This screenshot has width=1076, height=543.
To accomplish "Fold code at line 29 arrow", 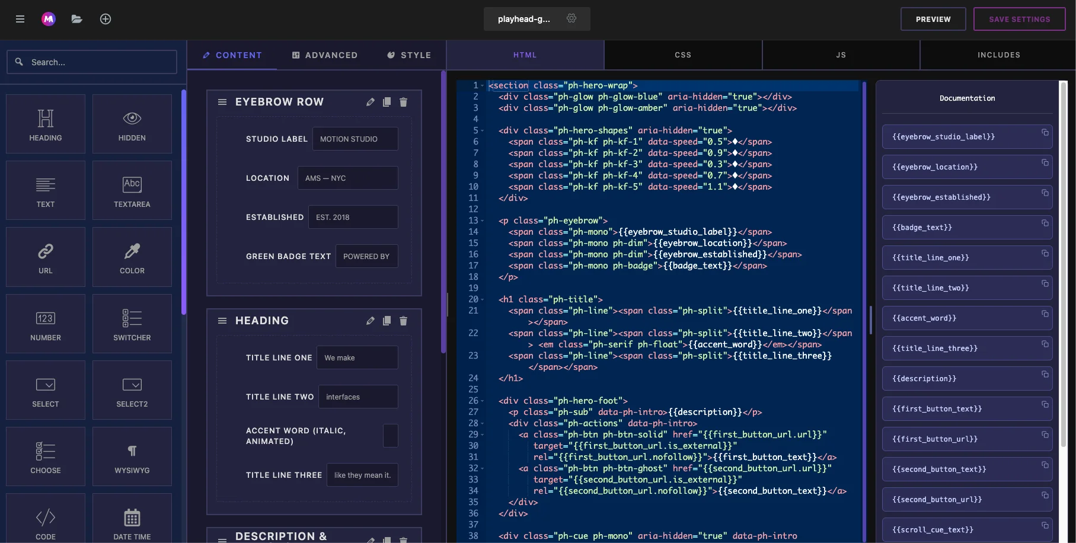I will point(482,435).
